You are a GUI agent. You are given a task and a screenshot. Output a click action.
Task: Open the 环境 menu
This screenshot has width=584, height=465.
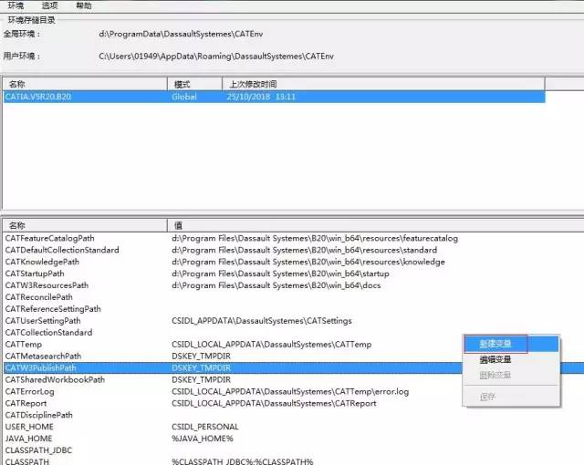point(16,5)
